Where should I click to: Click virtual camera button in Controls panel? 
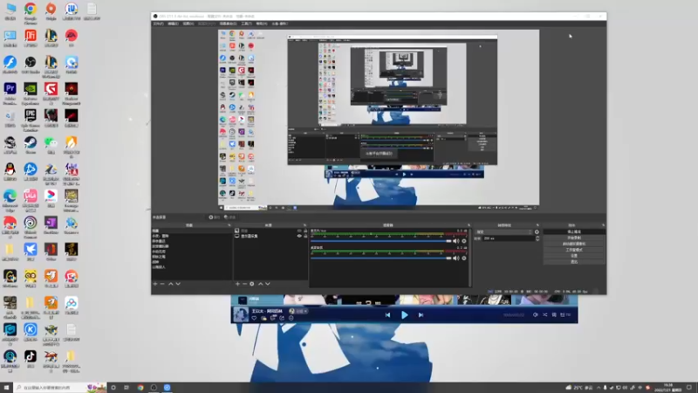click(574, 244)
